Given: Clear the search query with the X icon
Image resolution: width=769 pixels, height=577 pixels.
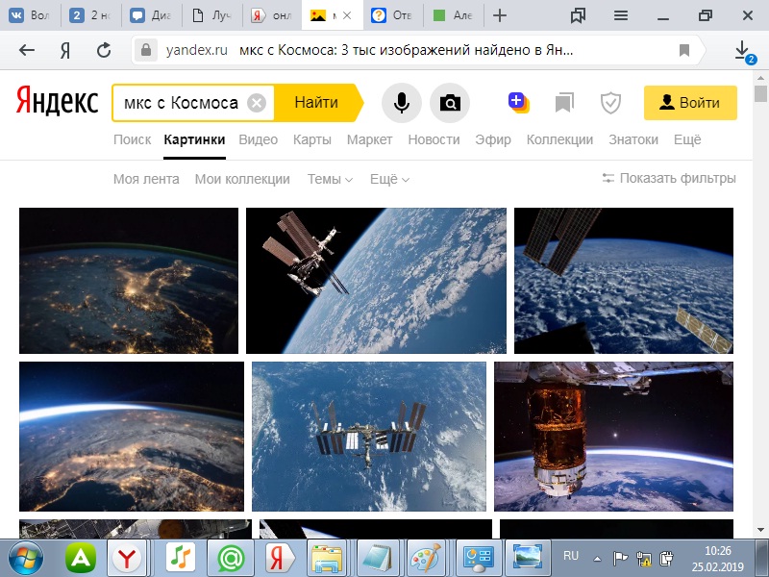Looking at the screenshot, I should (257, 103).
